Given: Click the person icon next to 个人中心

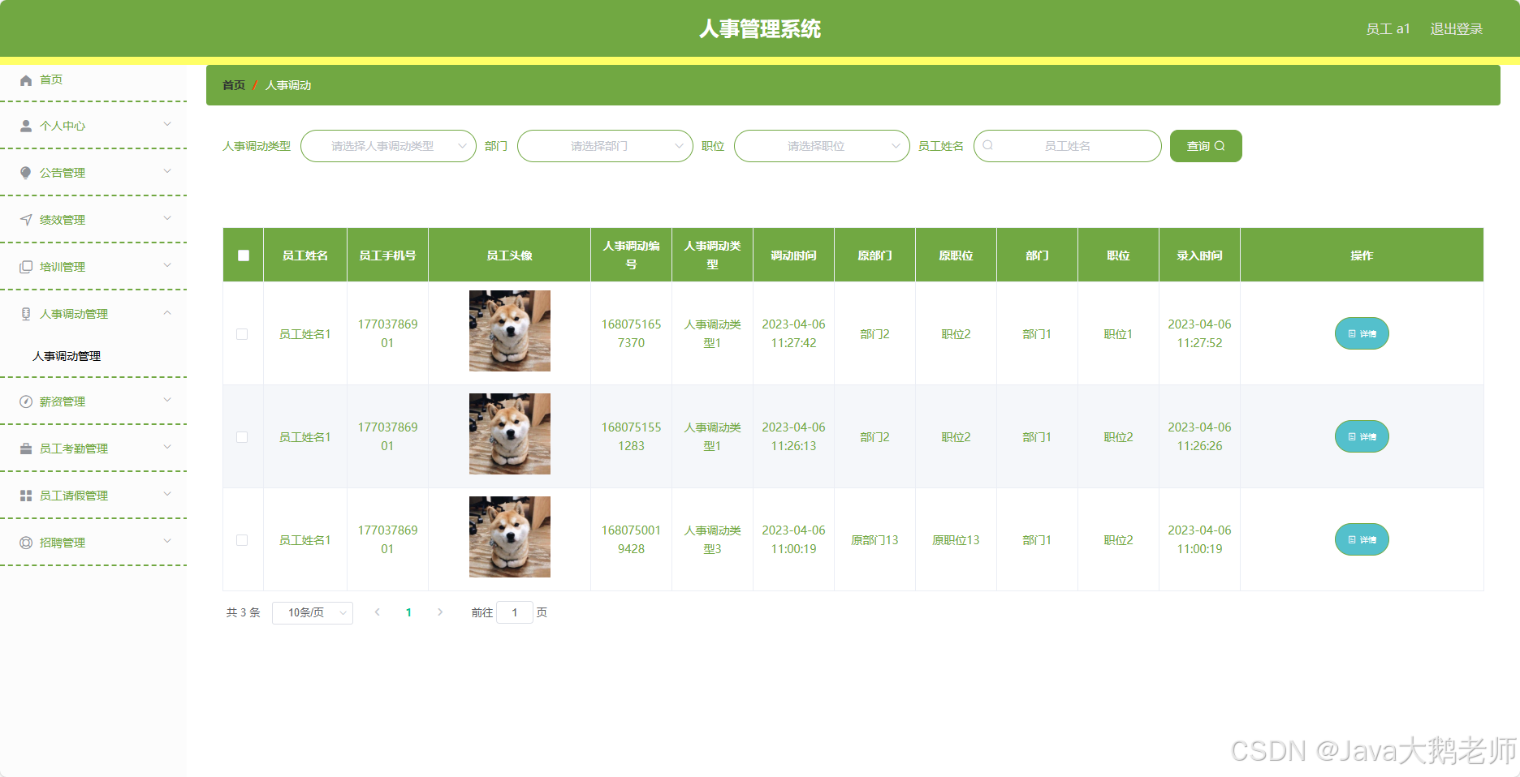Looking at the screenshot, I should (x=26, y=126).
